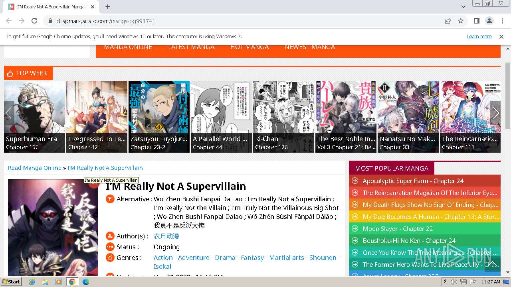Show previous Top Week carousel items
This screenshot has width=511, height=287.
8,113
